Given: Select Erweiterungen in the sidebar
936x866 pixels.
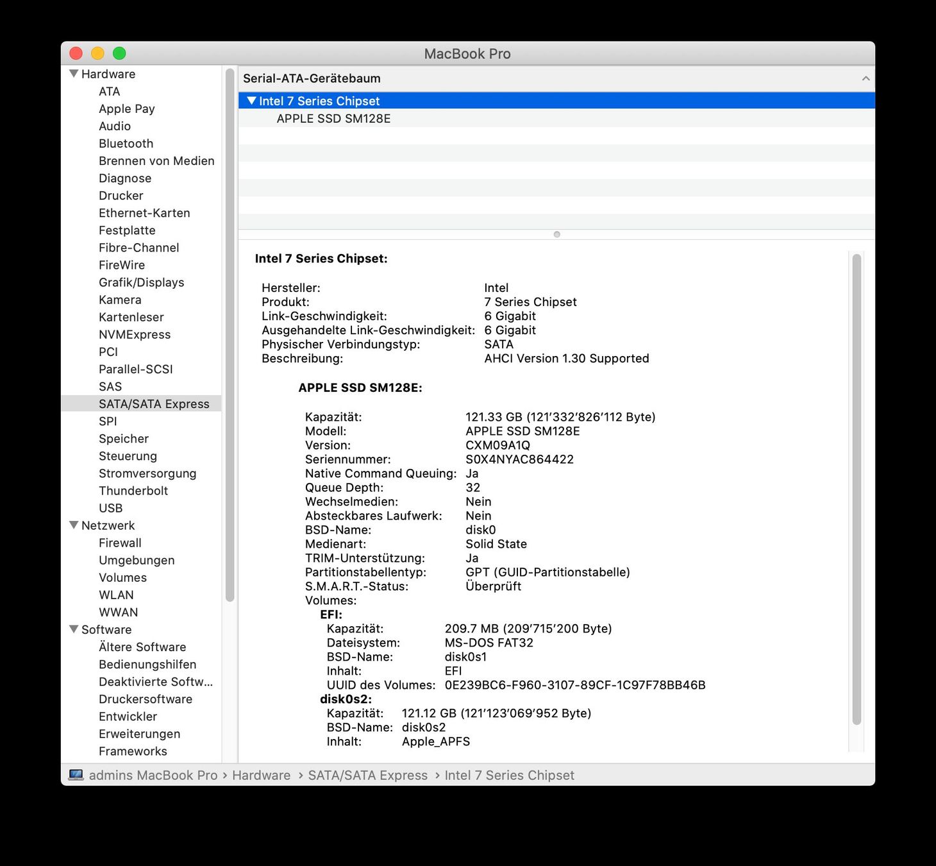Looking at the screenshot, I should click(x=139, y=733).
